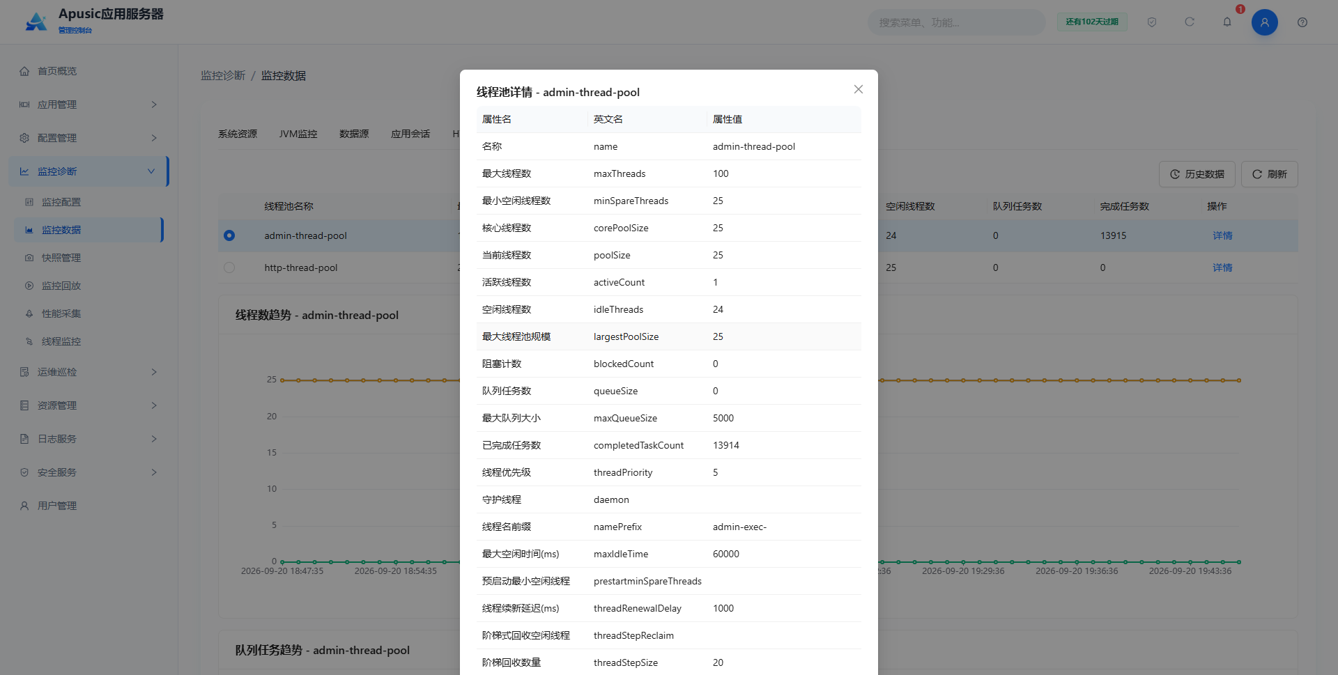Screen dimensions: 1338x675
Task: Click the help question mark icon
Action: pos(1302,22)
